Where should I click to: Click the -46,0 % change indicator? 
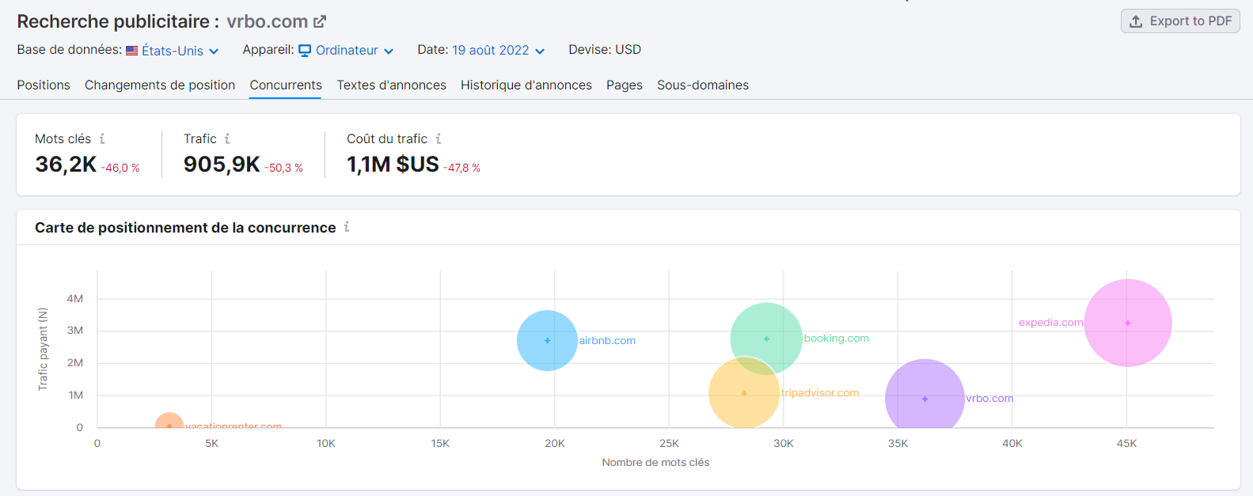(x=120, y=168)
